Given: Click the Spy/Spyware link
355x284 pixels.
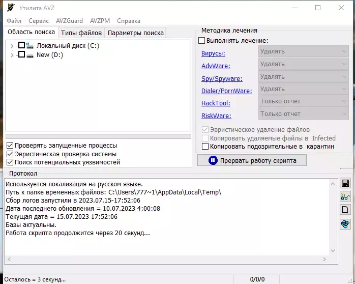Looking at the screenshot, I should click(x=222, y=78).
